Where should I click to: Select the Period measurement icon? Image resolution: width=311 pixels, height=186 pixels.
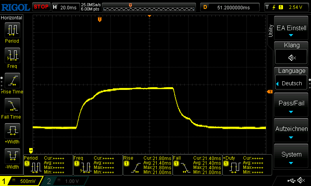(12, 30)
